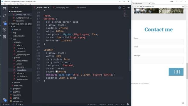This screenshot has width=188, height=106.
Task: Collapse the modules folder
Action: [x=18, y=42]
